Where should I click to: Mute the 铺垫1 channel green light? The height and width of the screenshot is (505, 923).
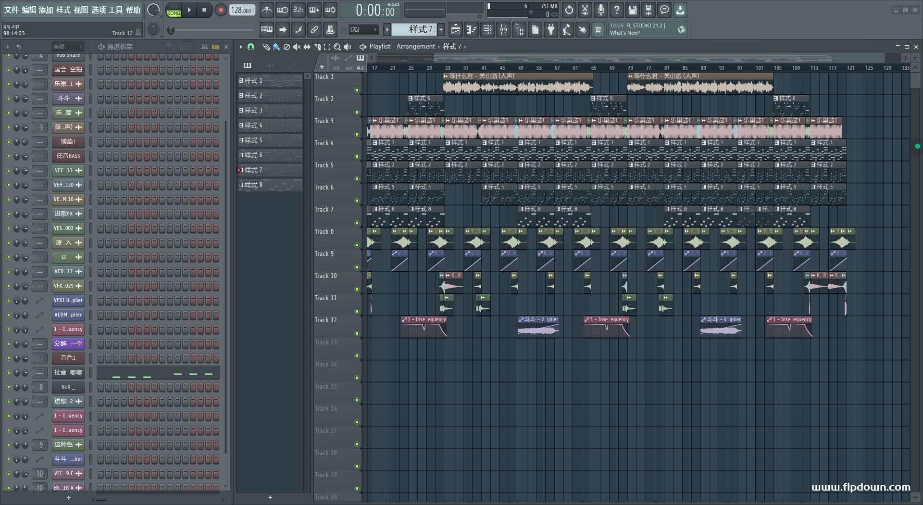click(8, 142)
